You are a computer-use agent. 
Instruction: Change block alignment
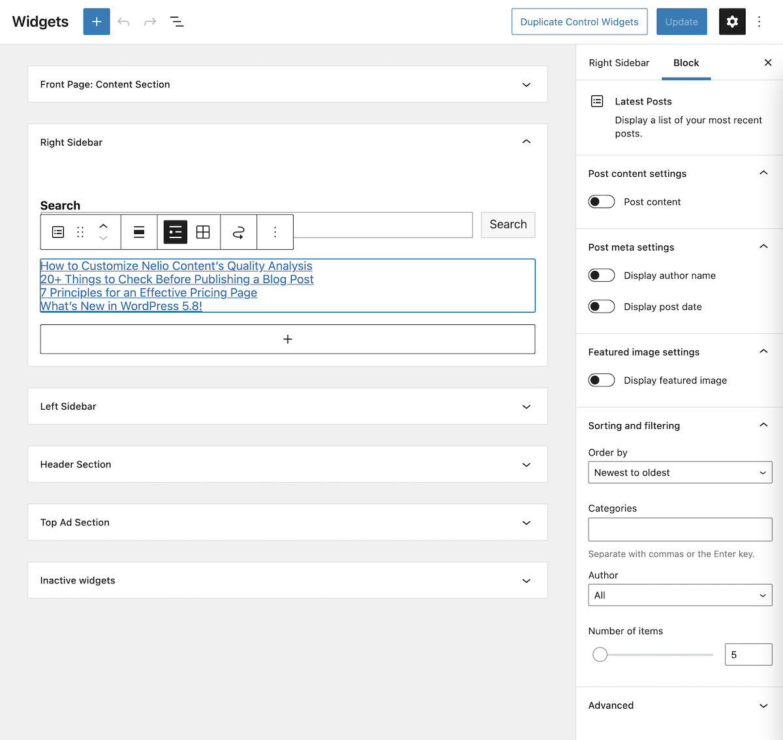[x=139, y=232]
